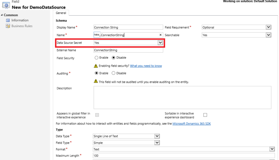Screen dimensions: 279x160
Task: Select Disable radio for Auditing
Action: [x=114, y=73]
